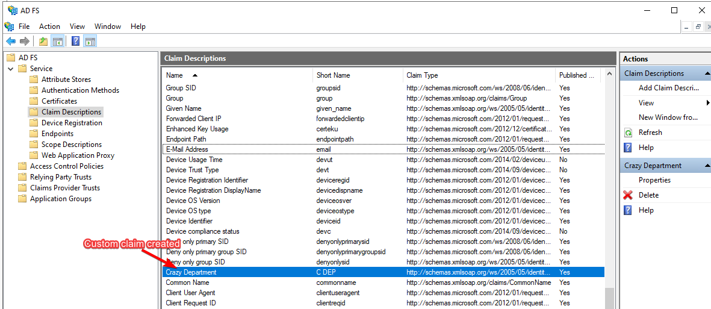Click the Back arrow toolbar icon
This screenshot has width=711, height=309.
tap(10, 42)
